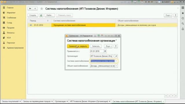Click the Применяется с date field
185x104 pixels.
[97, 51]
